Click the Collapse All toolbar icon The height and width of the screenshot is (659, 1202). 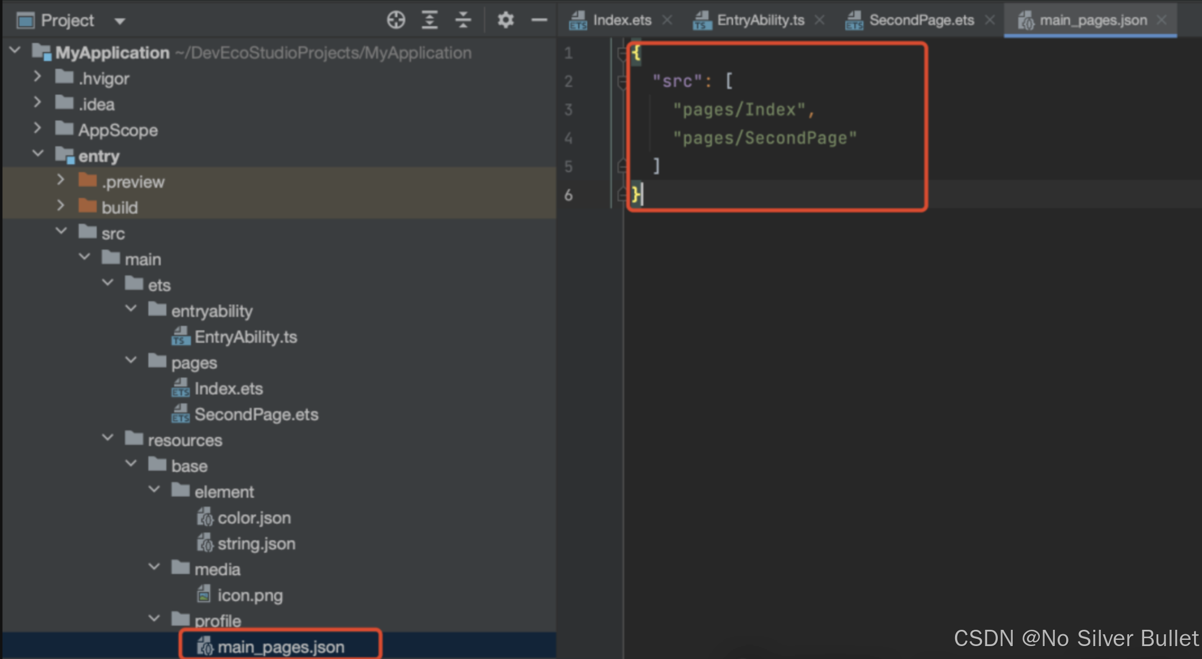463,20
